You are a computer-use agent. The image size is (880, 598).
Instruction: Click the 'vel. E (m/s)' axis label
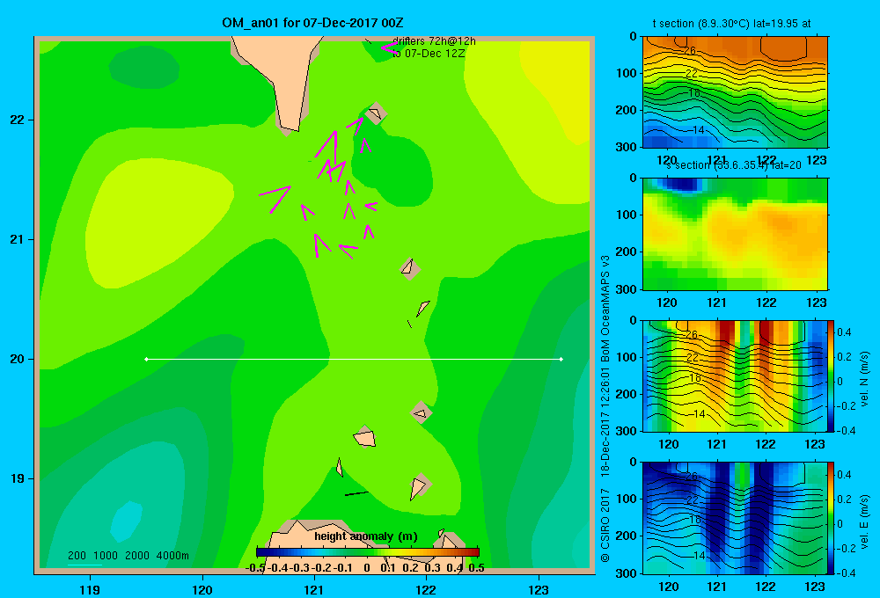(865, 521)
